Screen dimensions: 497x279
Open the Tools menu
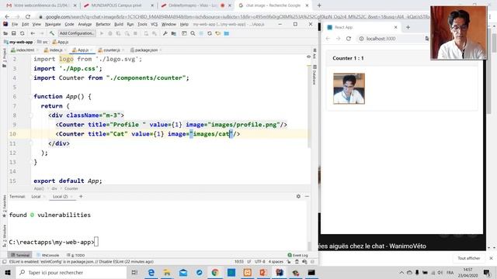[142, 24]
